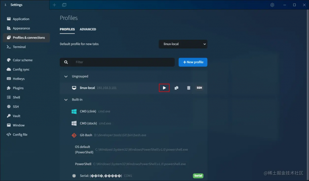Create a profile with New profile button

point(193,62)
